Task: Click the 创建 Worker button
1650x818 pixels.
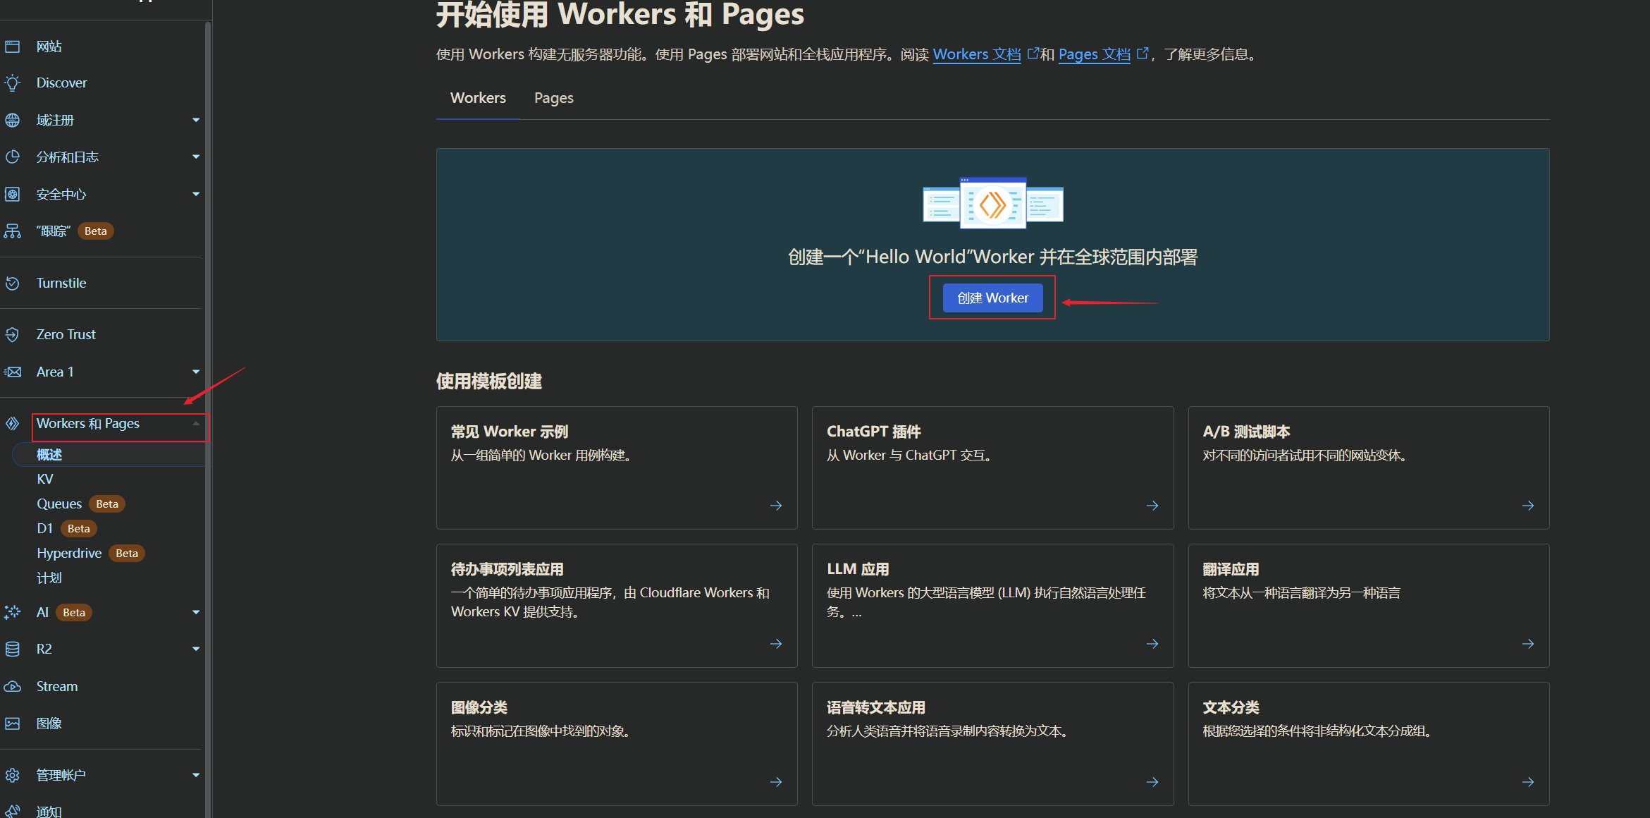Action: pyautogui.click(x=992, y=298)
